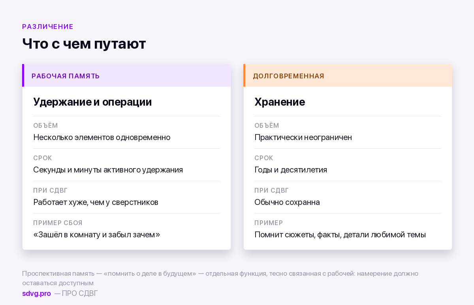Click 'Секунды и минуты активного удержания'
This screenshot has height=305, width=474.
[108, 170]
